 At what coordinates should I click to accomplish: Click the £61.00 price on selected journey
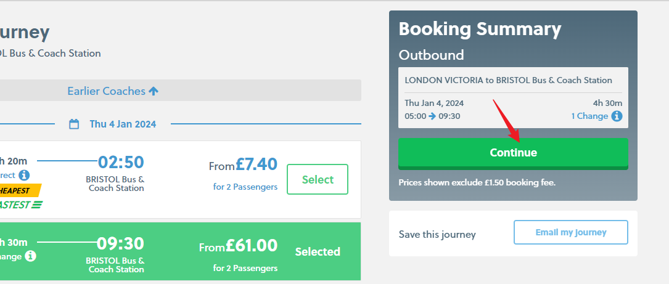click(x=251, y=246)
